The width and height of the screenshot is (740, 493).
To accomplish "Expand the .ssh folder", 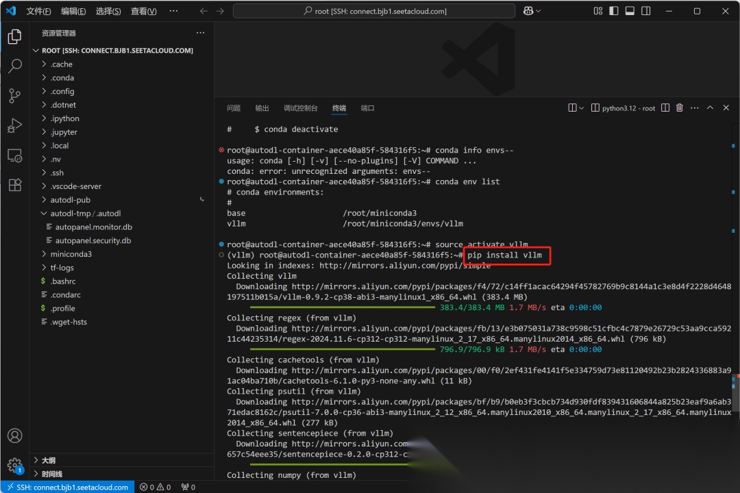I will click(121, 173).
